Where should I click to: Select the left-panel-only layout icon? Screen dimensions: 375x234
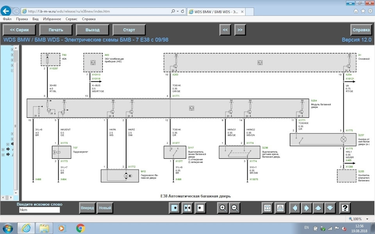click(175, 208)
